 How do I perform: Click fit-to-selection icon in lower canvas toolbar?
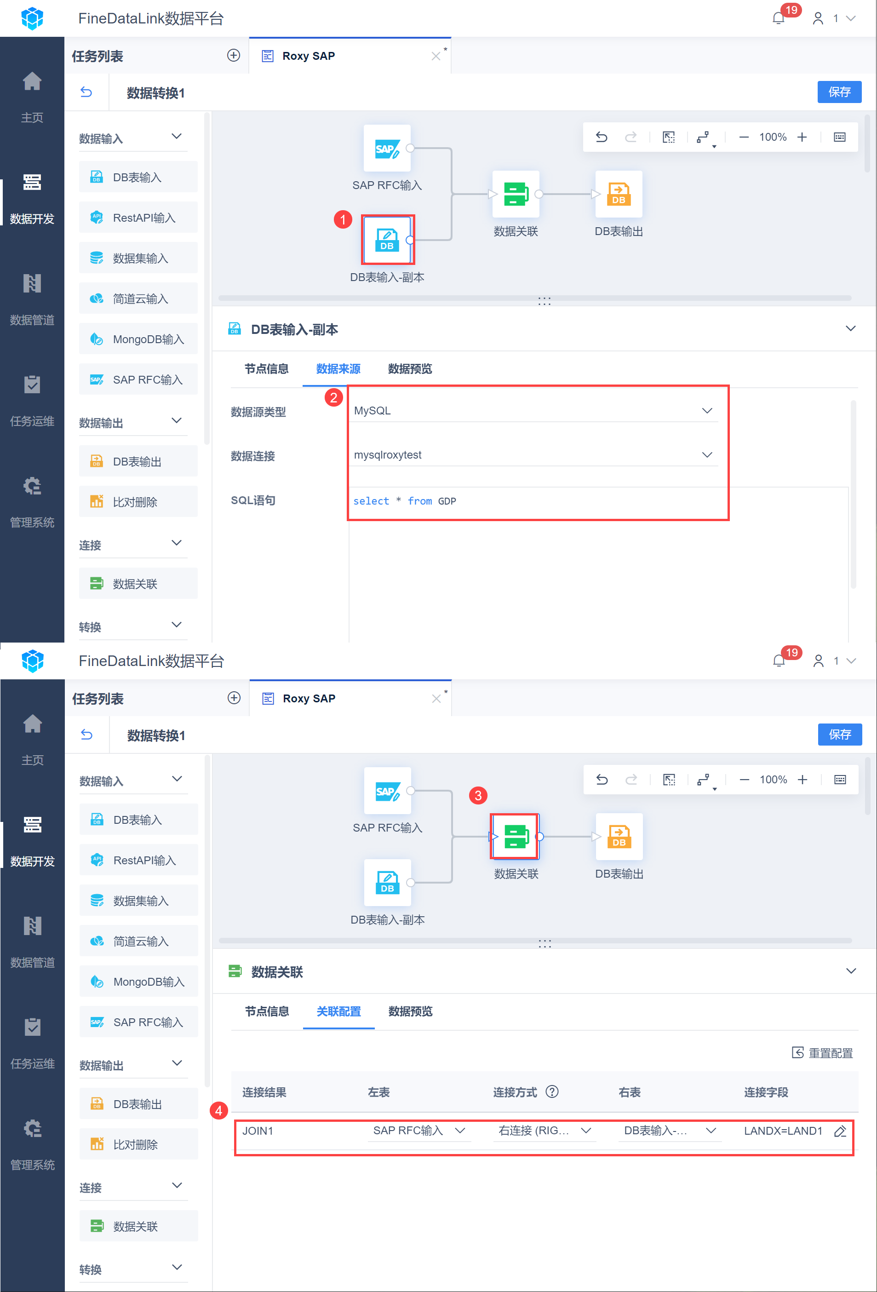pos(669,780)
